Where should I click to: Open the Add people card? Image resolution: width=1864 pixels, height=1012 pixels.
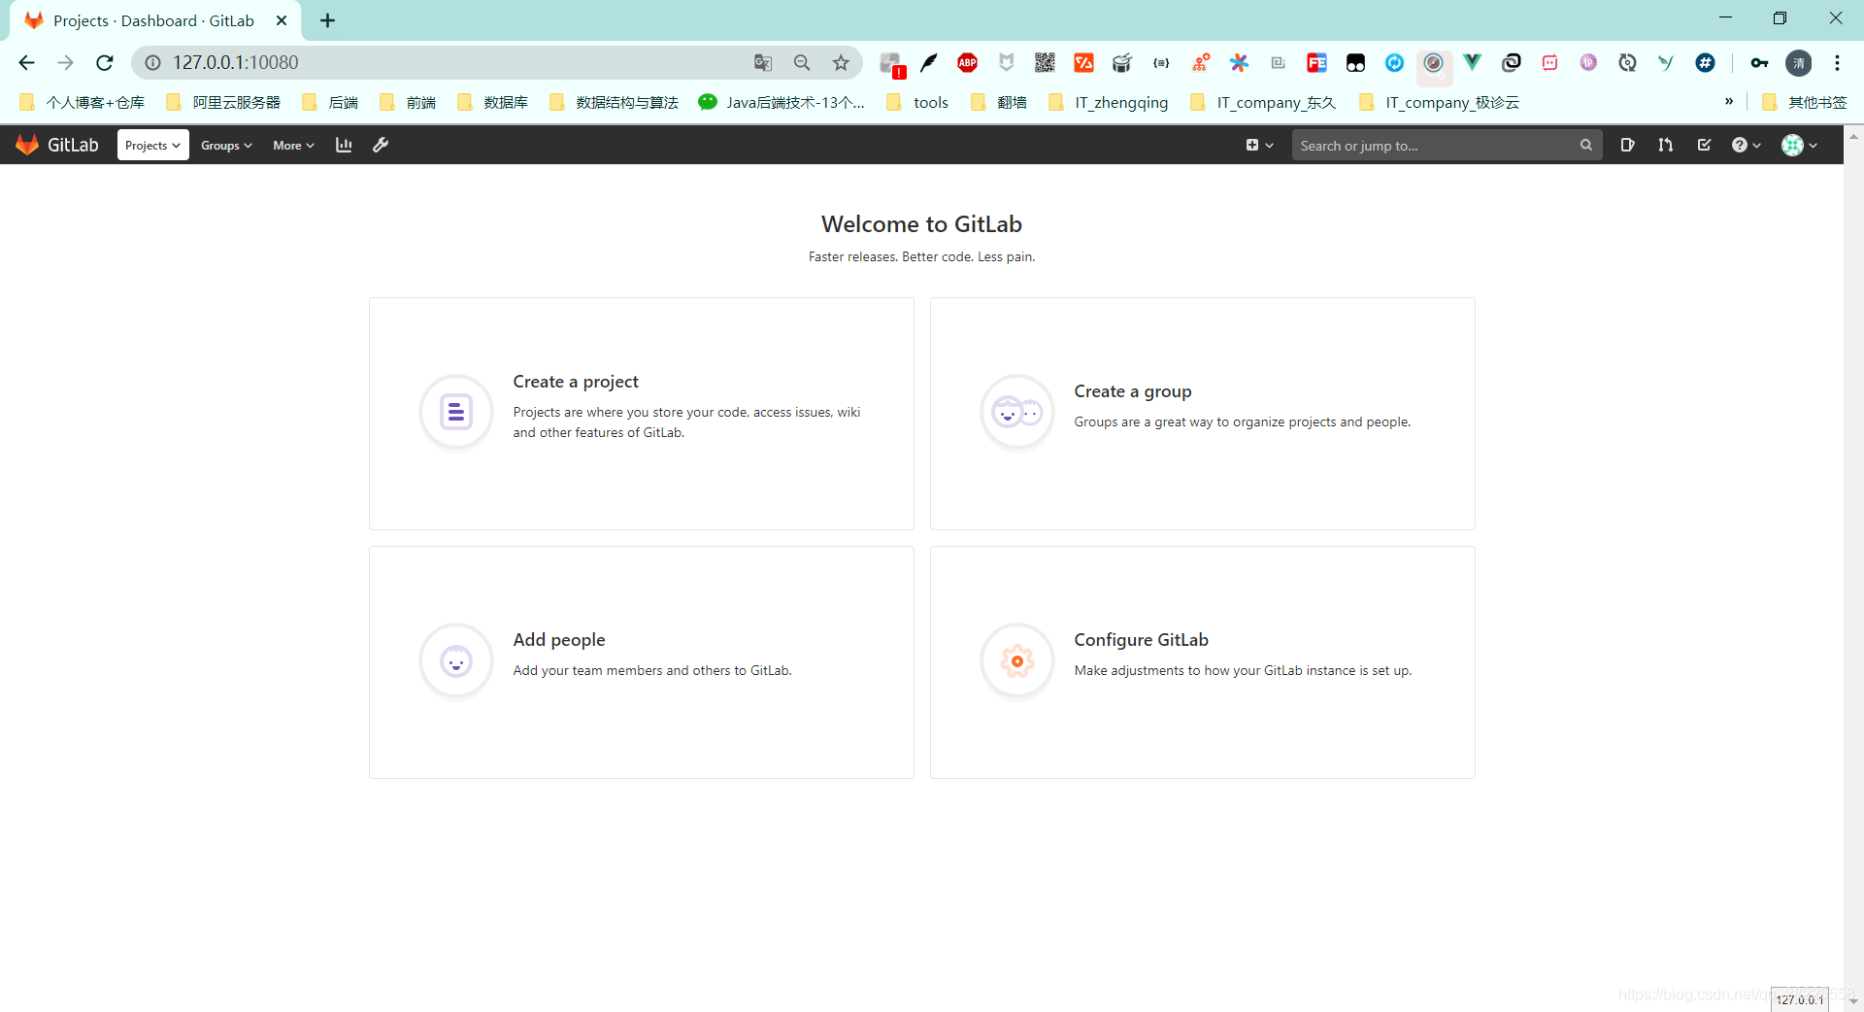(x=642, y=662)
